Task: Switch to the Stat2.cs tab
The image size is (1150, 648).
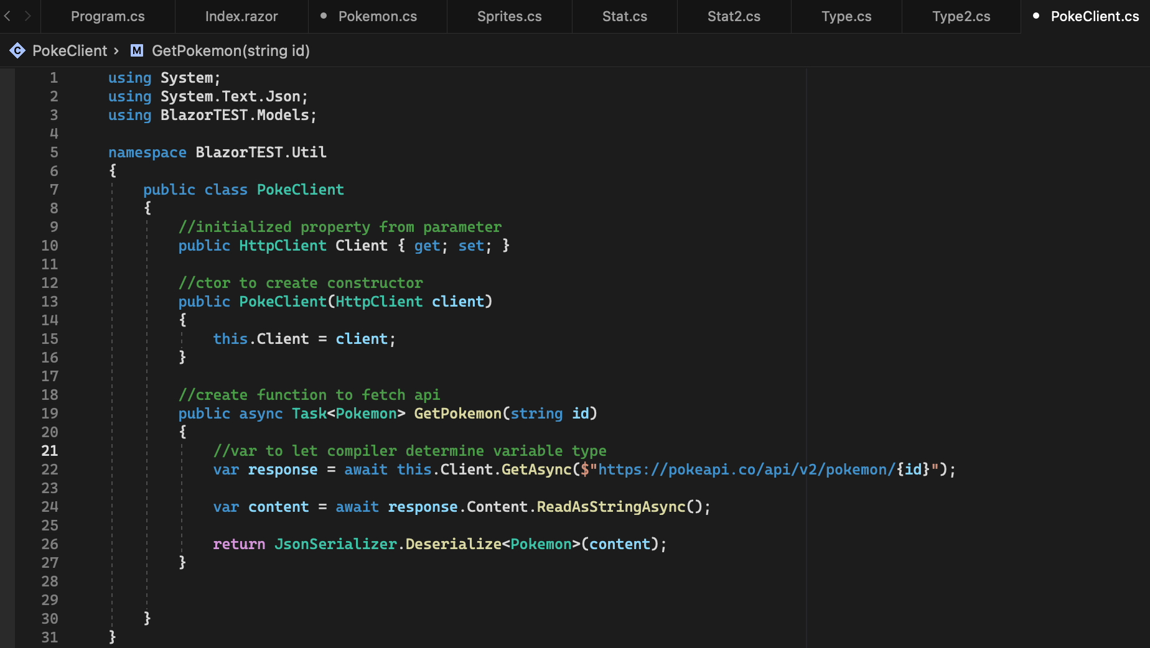Action: pos(734,16)
